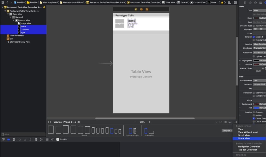The width and height of the screenshot is (266, 157).
Task: Click the Vary for Traits button
Action: pyautogui.click(x=227, y=130)
